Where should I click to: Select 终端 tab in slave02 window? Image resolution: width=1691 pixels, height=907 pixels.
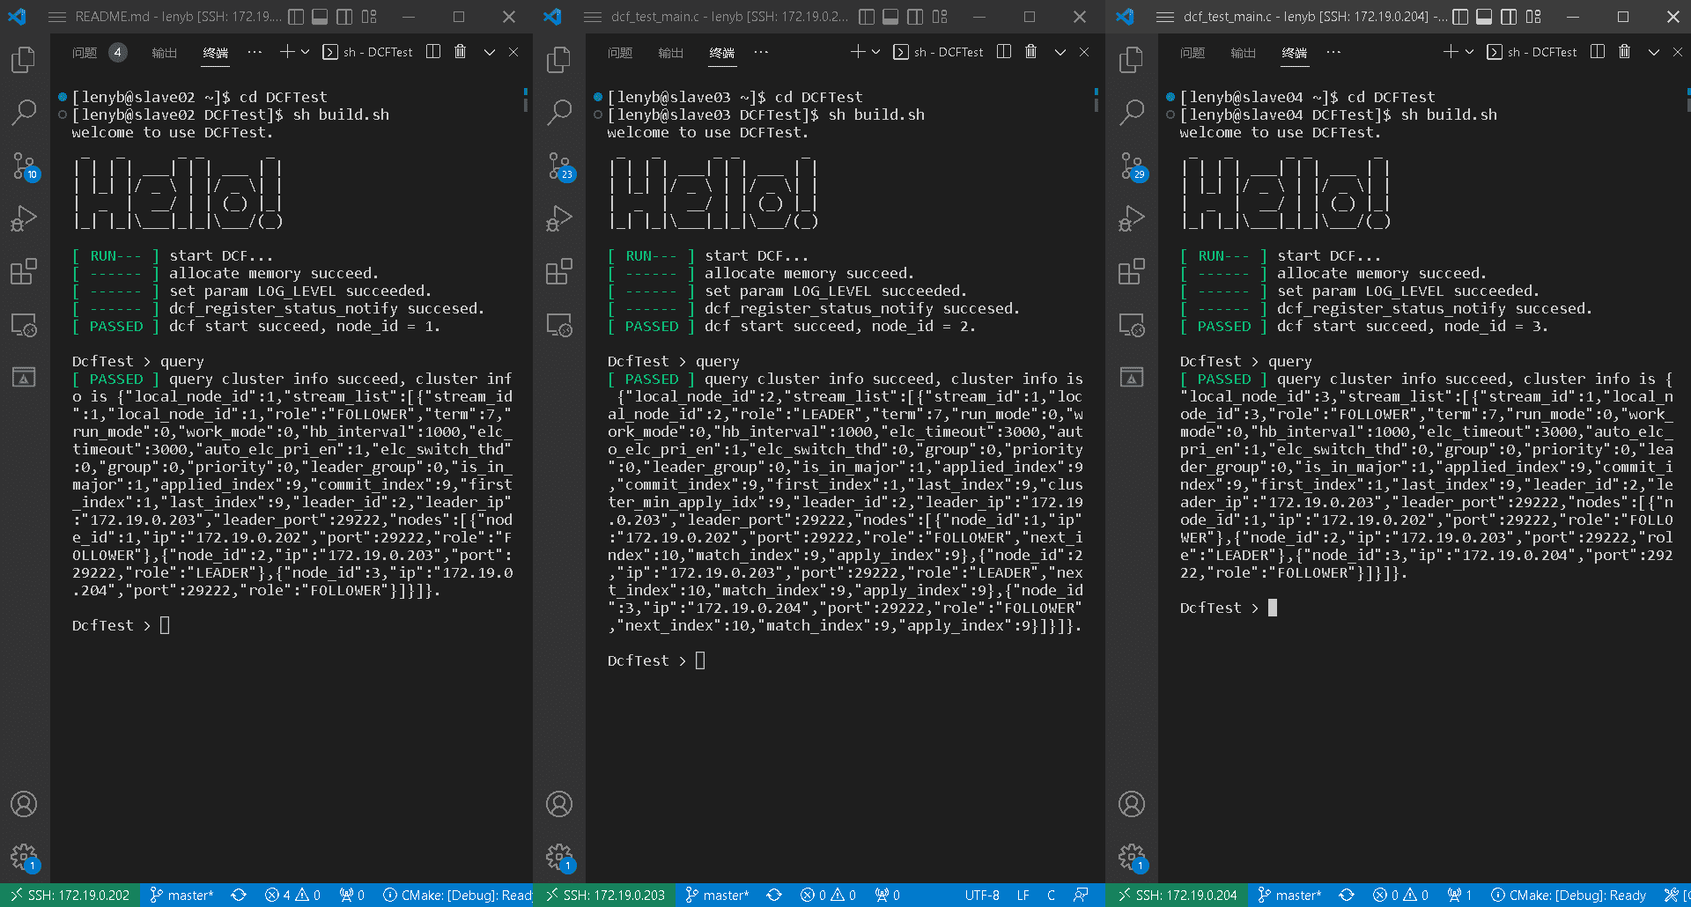coord(215,53)
